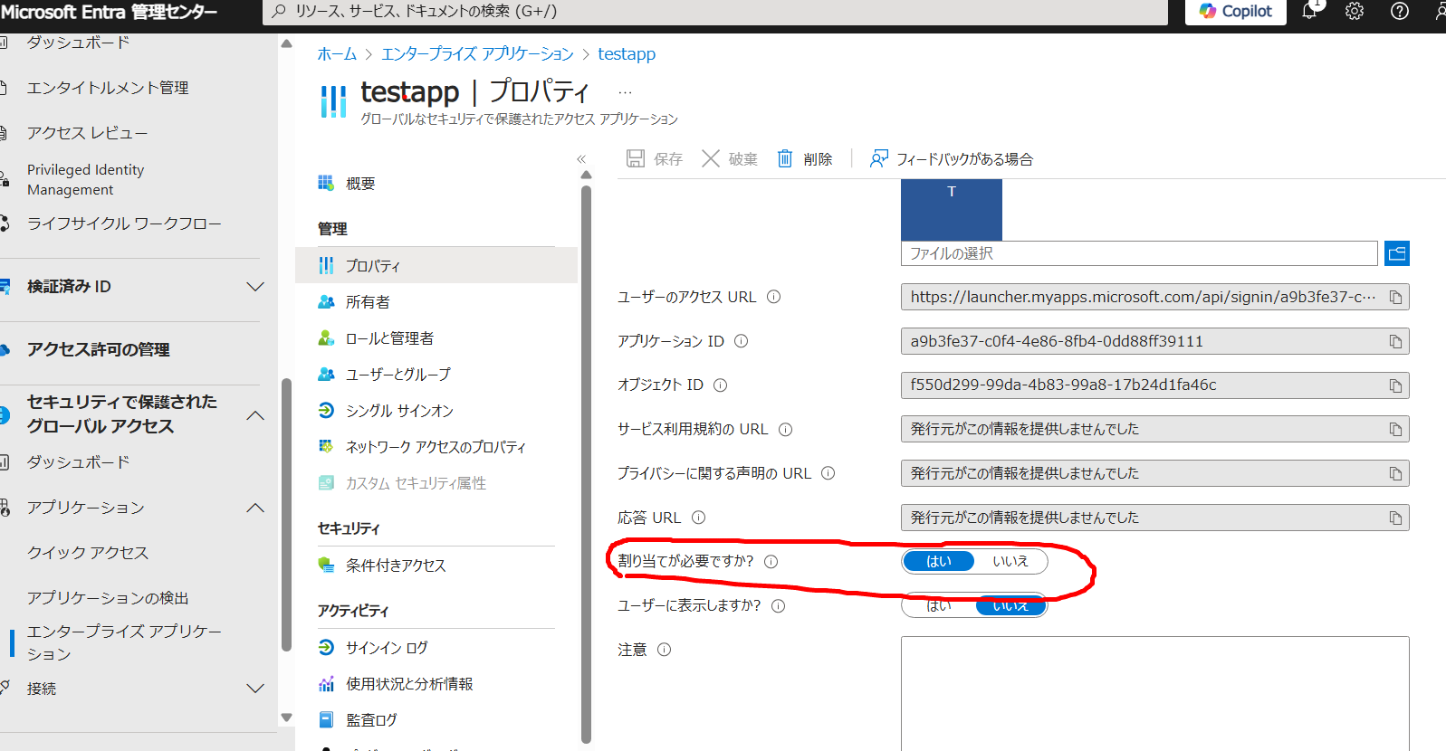Copy the 応答 URL value

1395,518
